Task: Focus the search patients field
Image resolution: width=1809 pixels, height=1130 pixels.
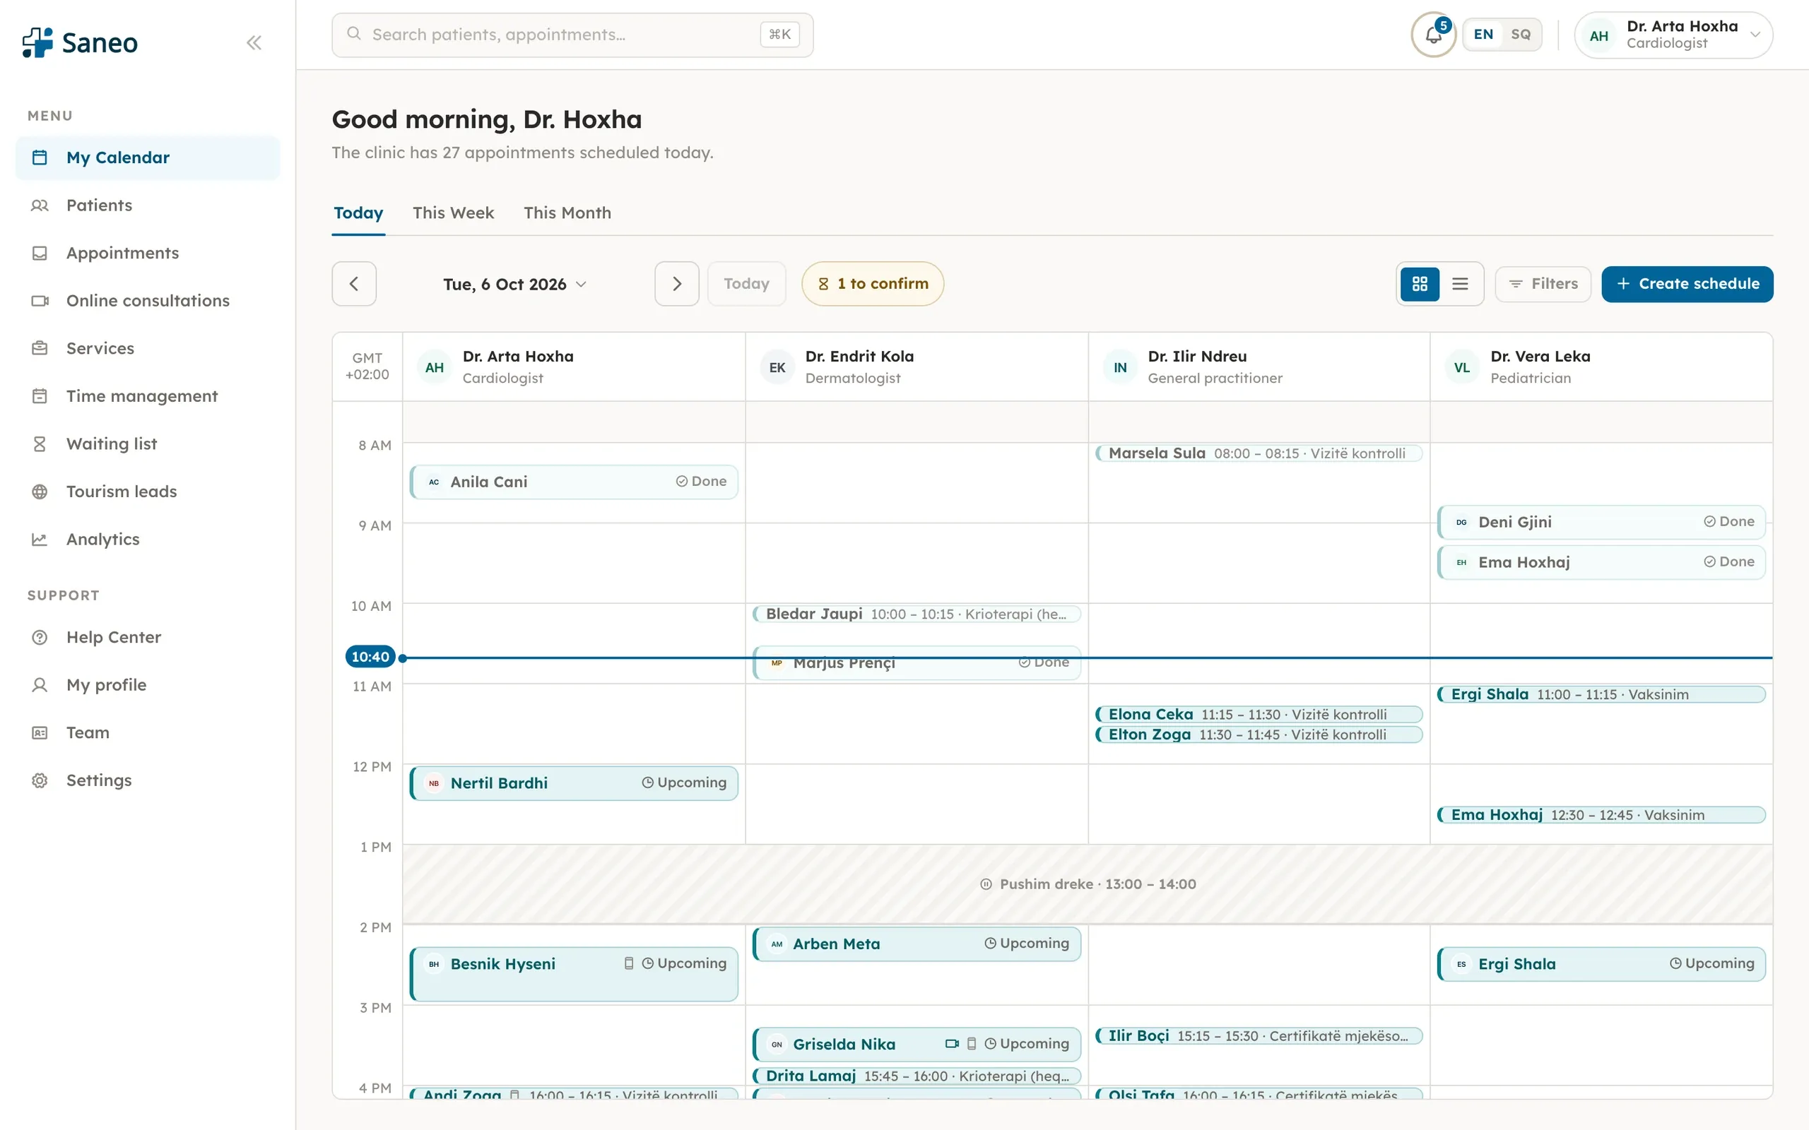Action: [x=572, y=35]
